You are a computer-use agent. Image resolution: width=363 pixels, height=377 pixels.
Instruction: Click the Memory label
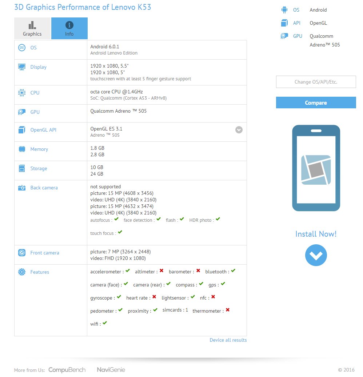click(x=39, y=149)
